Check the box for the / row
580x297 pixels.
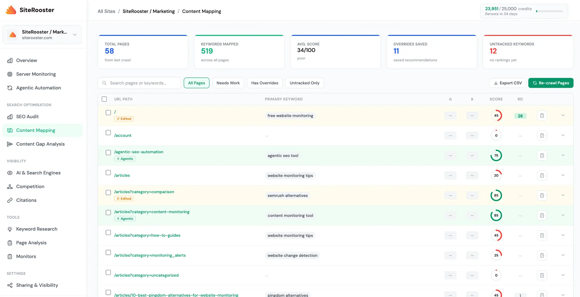[108, 113]
